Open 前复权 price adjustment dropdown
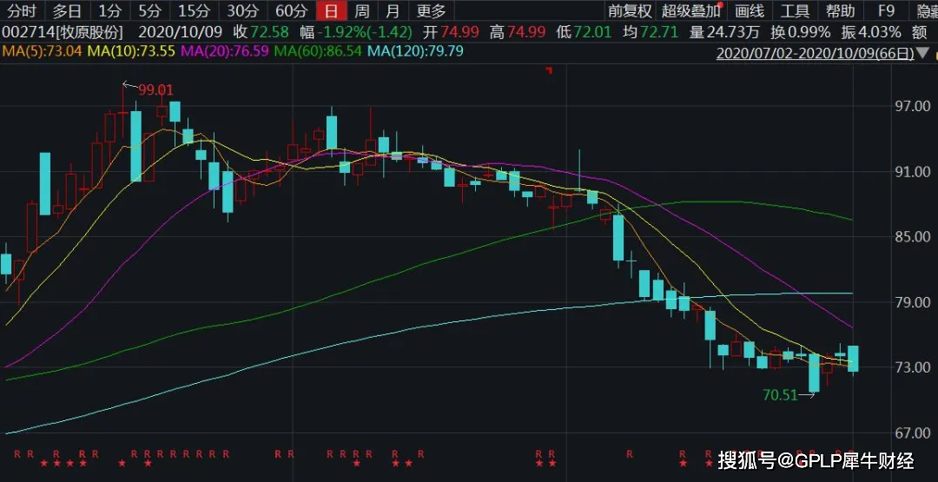The image size is (938, 482). tap(630, 11)
